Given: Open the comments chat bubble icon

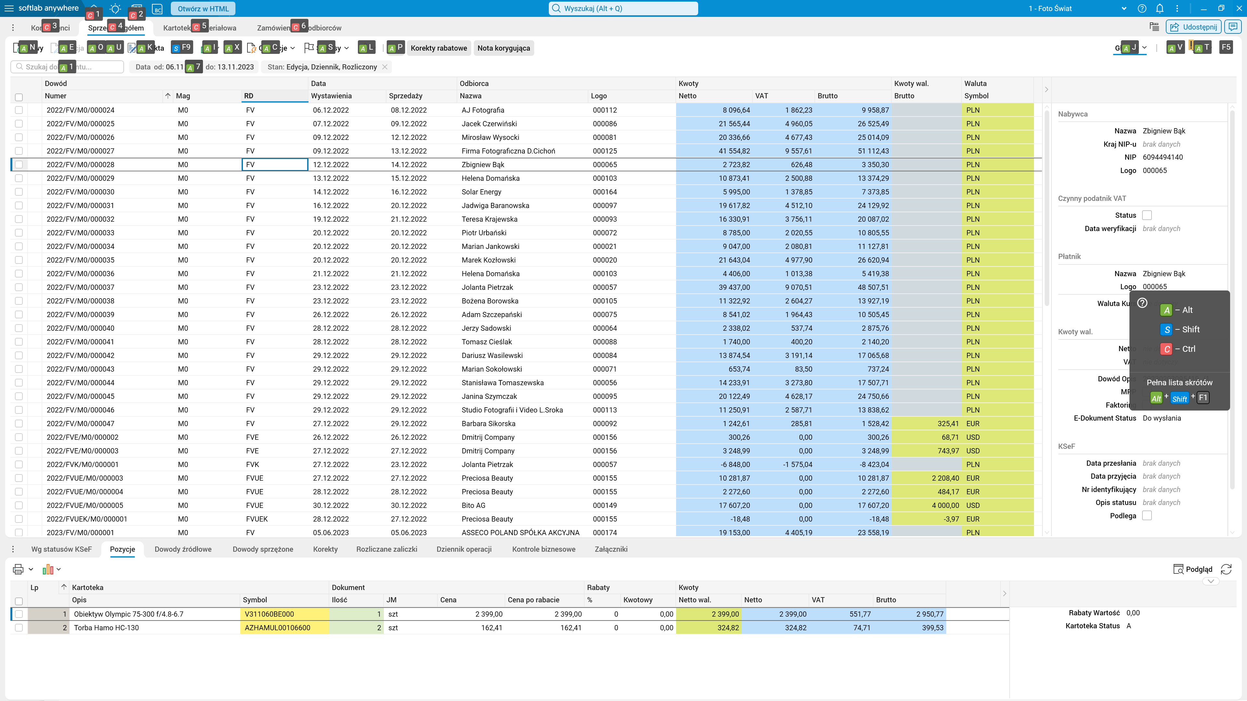Looking at the screenshot, I should point(1233,27).
